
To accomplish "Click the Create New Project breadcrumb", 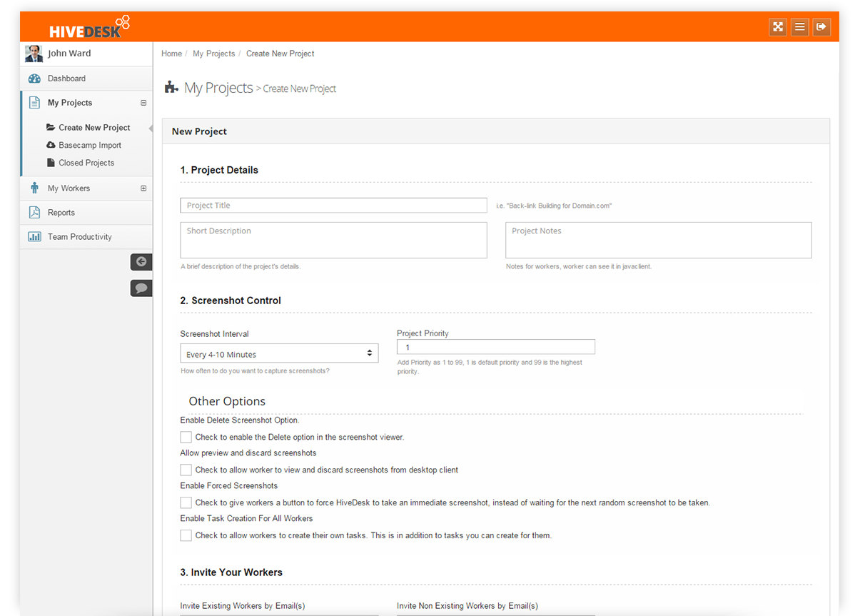I will 280,54.
